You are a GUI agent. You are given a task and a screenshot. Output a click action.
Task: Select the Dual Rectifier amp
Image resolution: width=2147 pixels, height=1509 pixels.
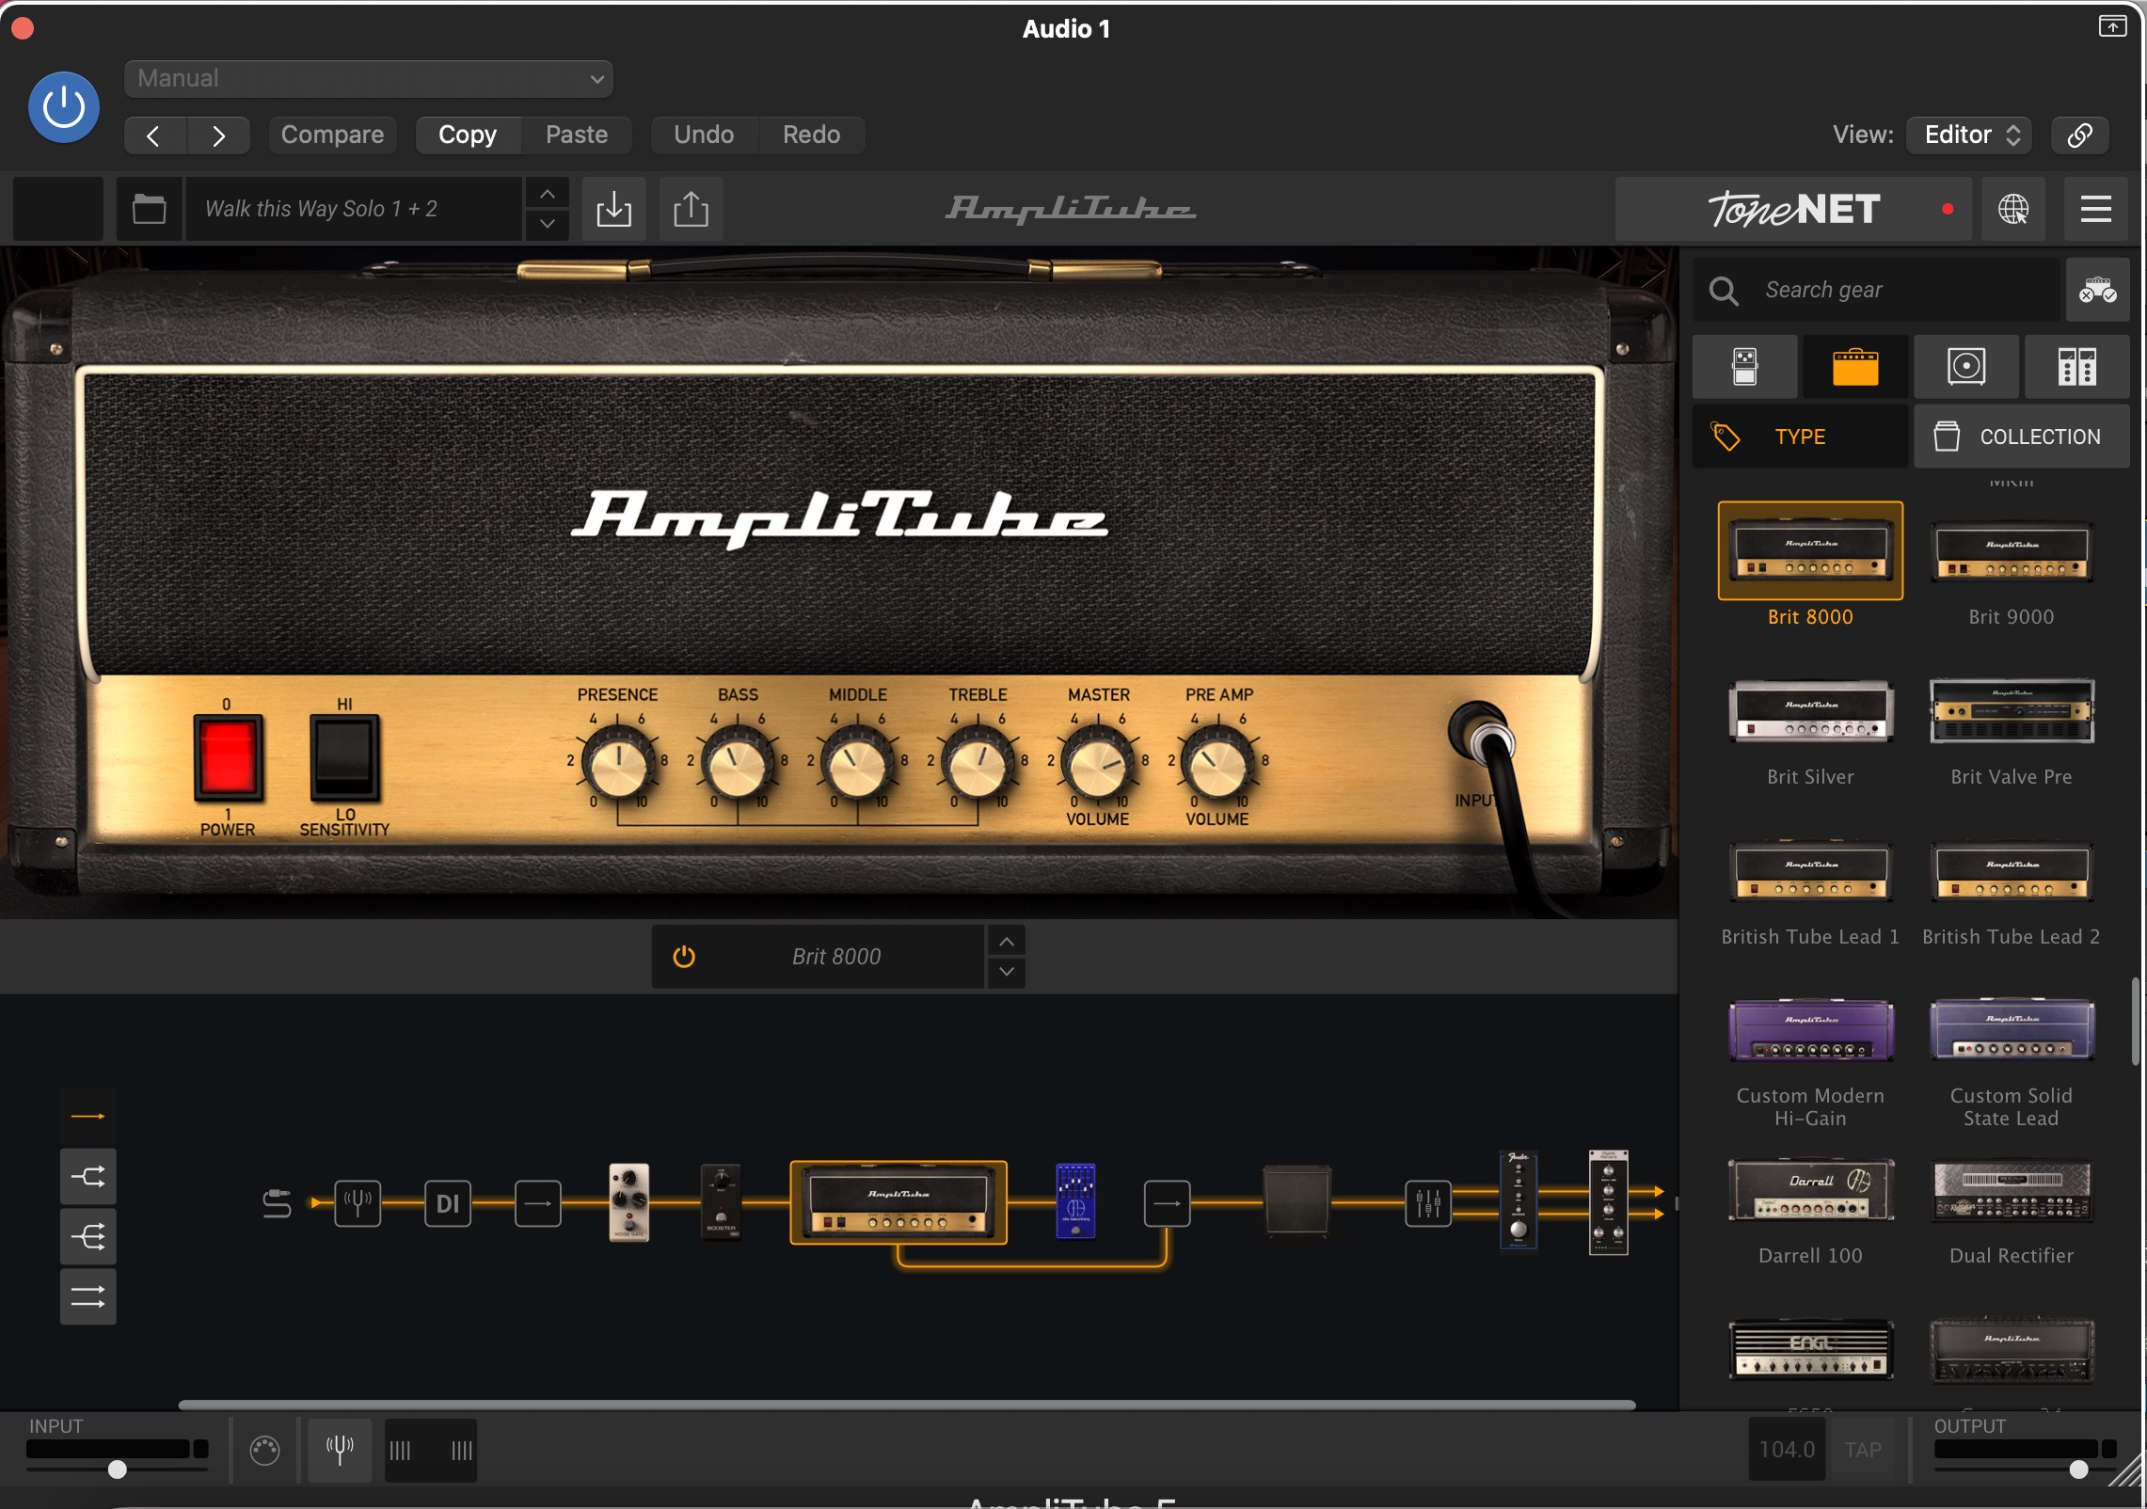pyautogui.click(x=2012, y=1191)
